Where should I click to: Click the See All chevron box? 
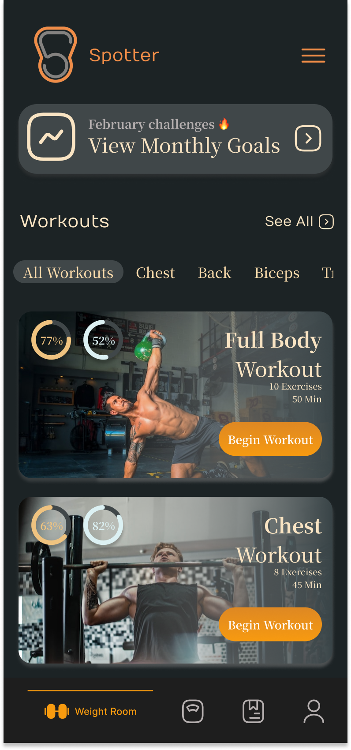tap(326, 221)
